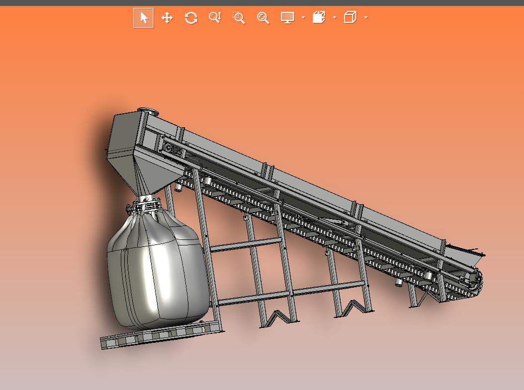Screen dimensions: 524x390
Task: Pick the zoom in/out magnifier tool
Action: 215,17
